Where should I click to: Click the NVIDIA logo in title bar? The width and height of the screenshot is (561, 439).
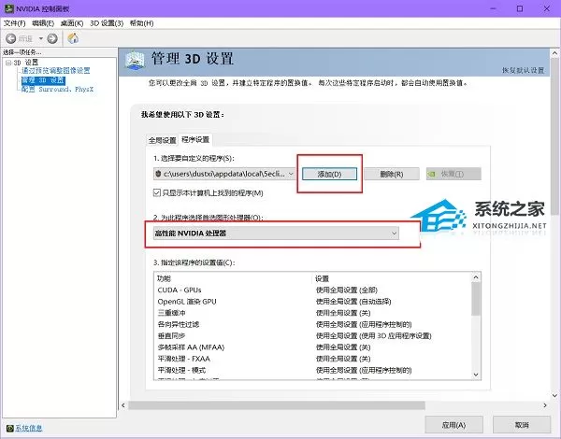click(x=8, y=8)
